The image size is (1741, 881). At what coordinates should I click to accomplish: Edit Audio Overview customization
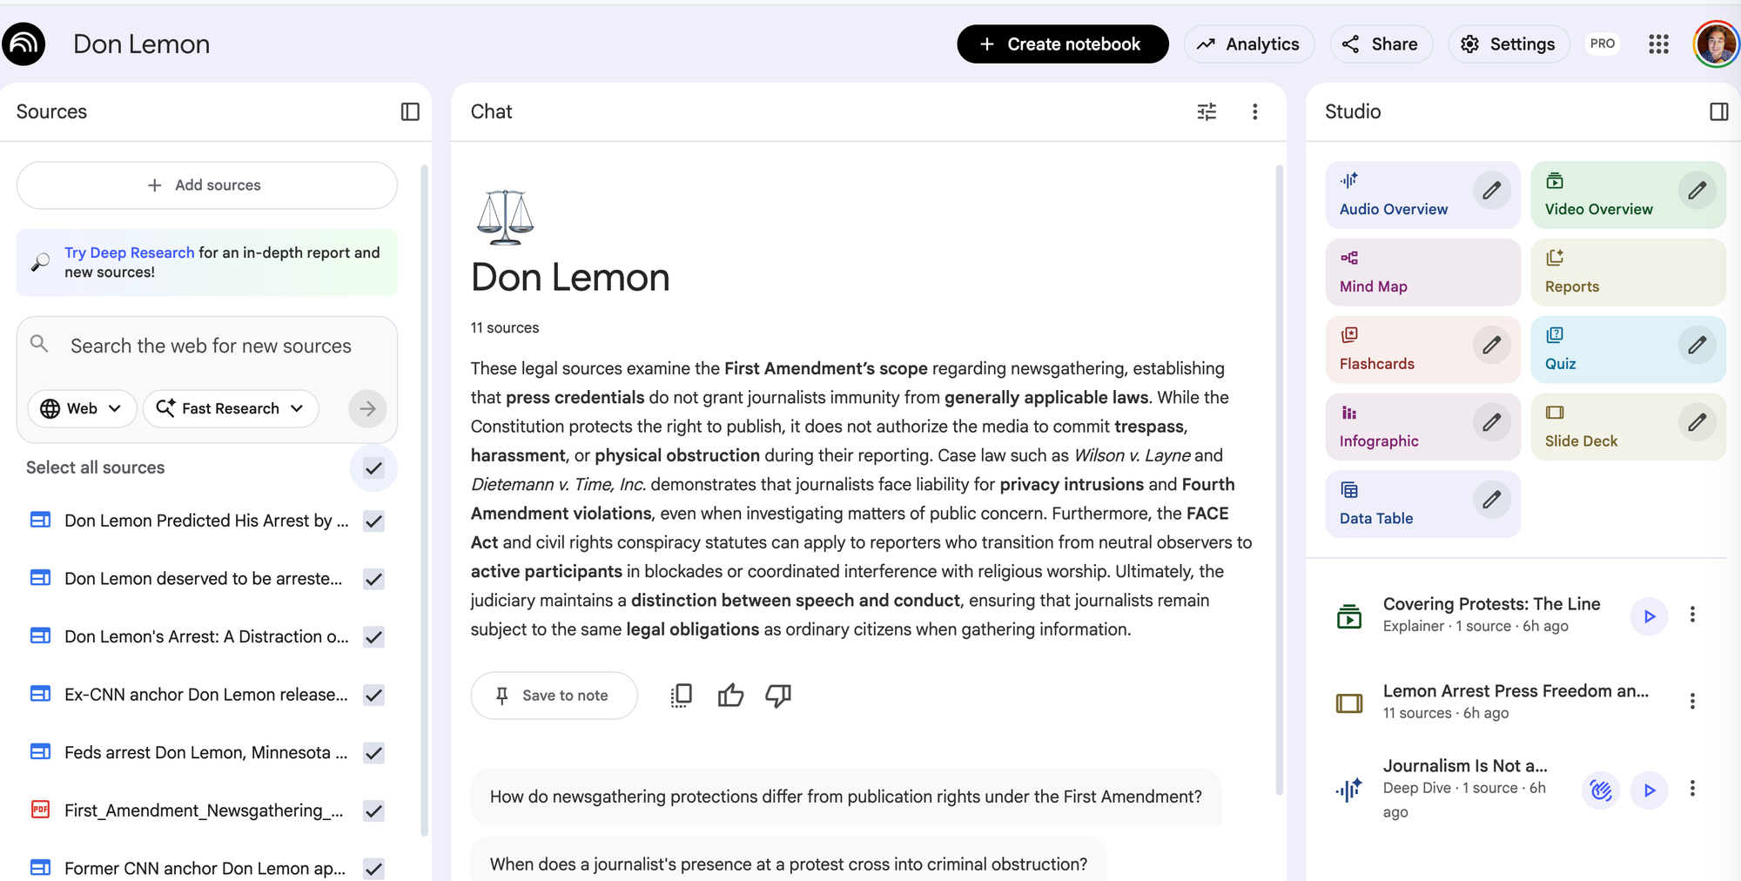coord(1491,191)
